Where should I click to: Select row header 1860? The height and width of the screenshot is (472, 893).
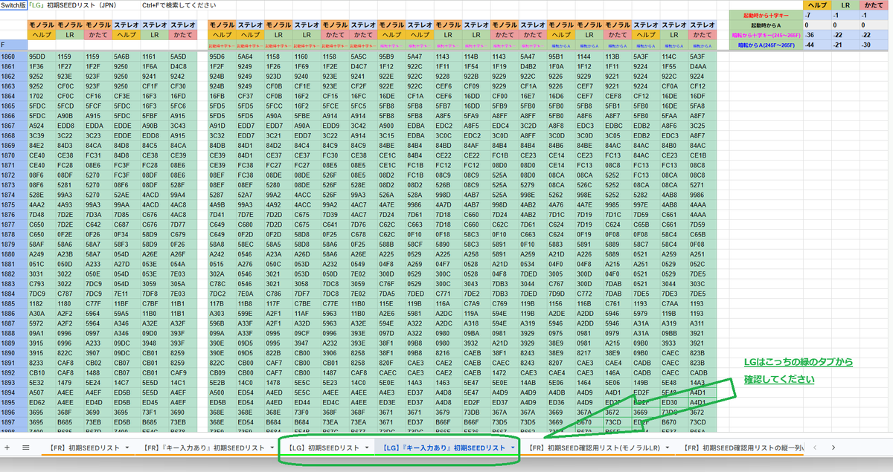coord(13,56)
